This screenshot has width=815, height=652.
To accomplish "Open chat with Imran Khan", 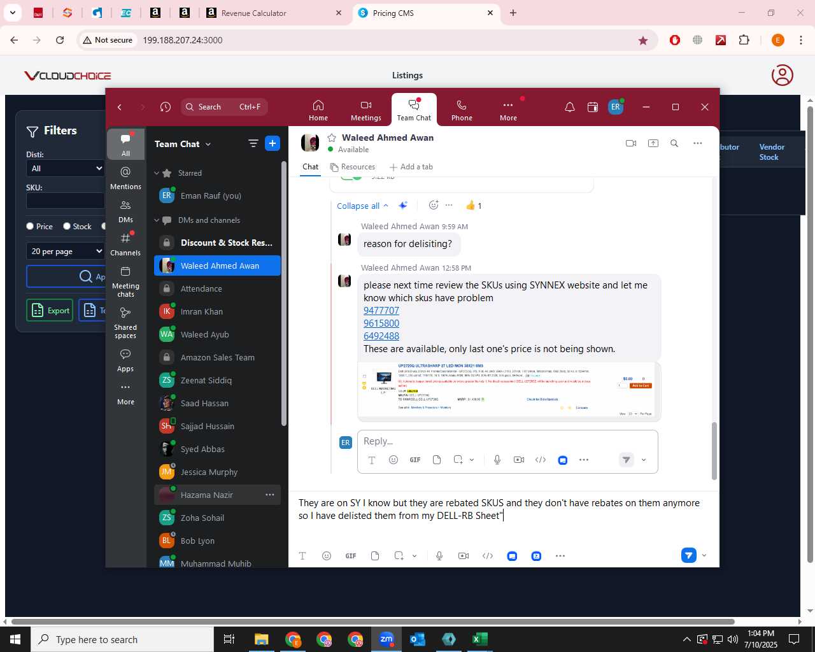I will (x=217, y=311).
